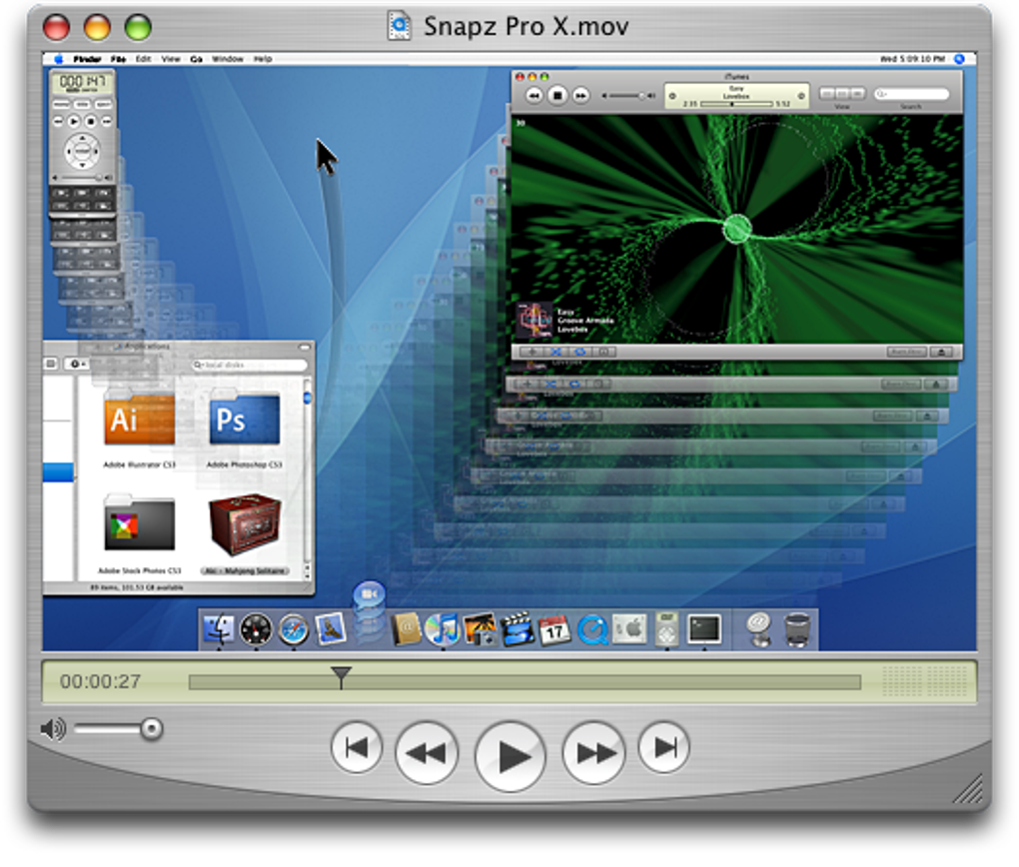Toggle shuffle in iTunes
The height and width of the screenshot is (867, 1019).
click(x=555, y=353)
